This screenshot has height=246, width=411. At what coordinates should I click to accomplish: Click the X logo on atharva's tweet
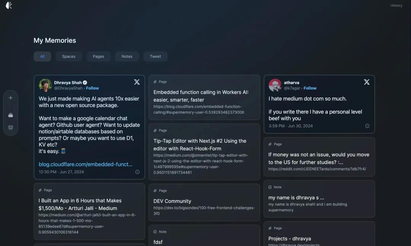(x=366, y=82)
